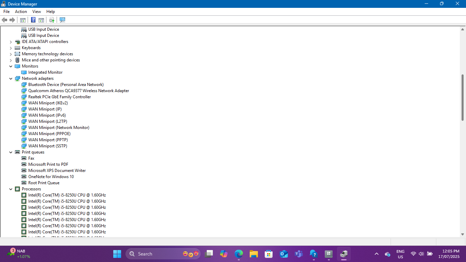Select Microsoft Print to PDF
The height and width of the screenshot is (262, 466).
pyautogui.click(x=48, y=164)
